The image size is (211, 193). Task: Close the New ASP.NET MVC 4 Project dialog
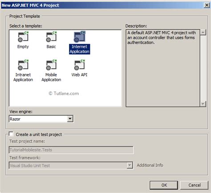(x=207, y=5)
